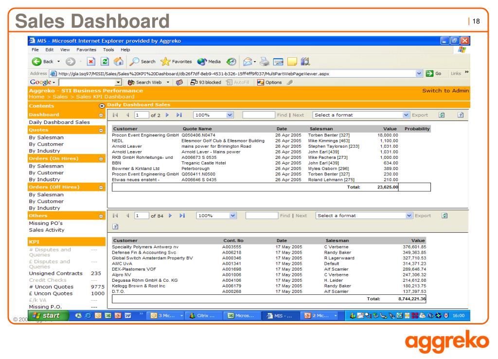The image size is (498, 359).
Task: Click Switch to Admin link
Action: (445, 91)
